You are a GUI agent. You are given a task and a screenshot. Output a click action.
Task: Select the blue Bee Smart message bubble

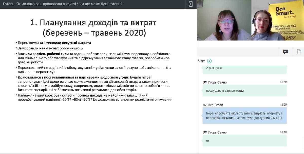244,115
